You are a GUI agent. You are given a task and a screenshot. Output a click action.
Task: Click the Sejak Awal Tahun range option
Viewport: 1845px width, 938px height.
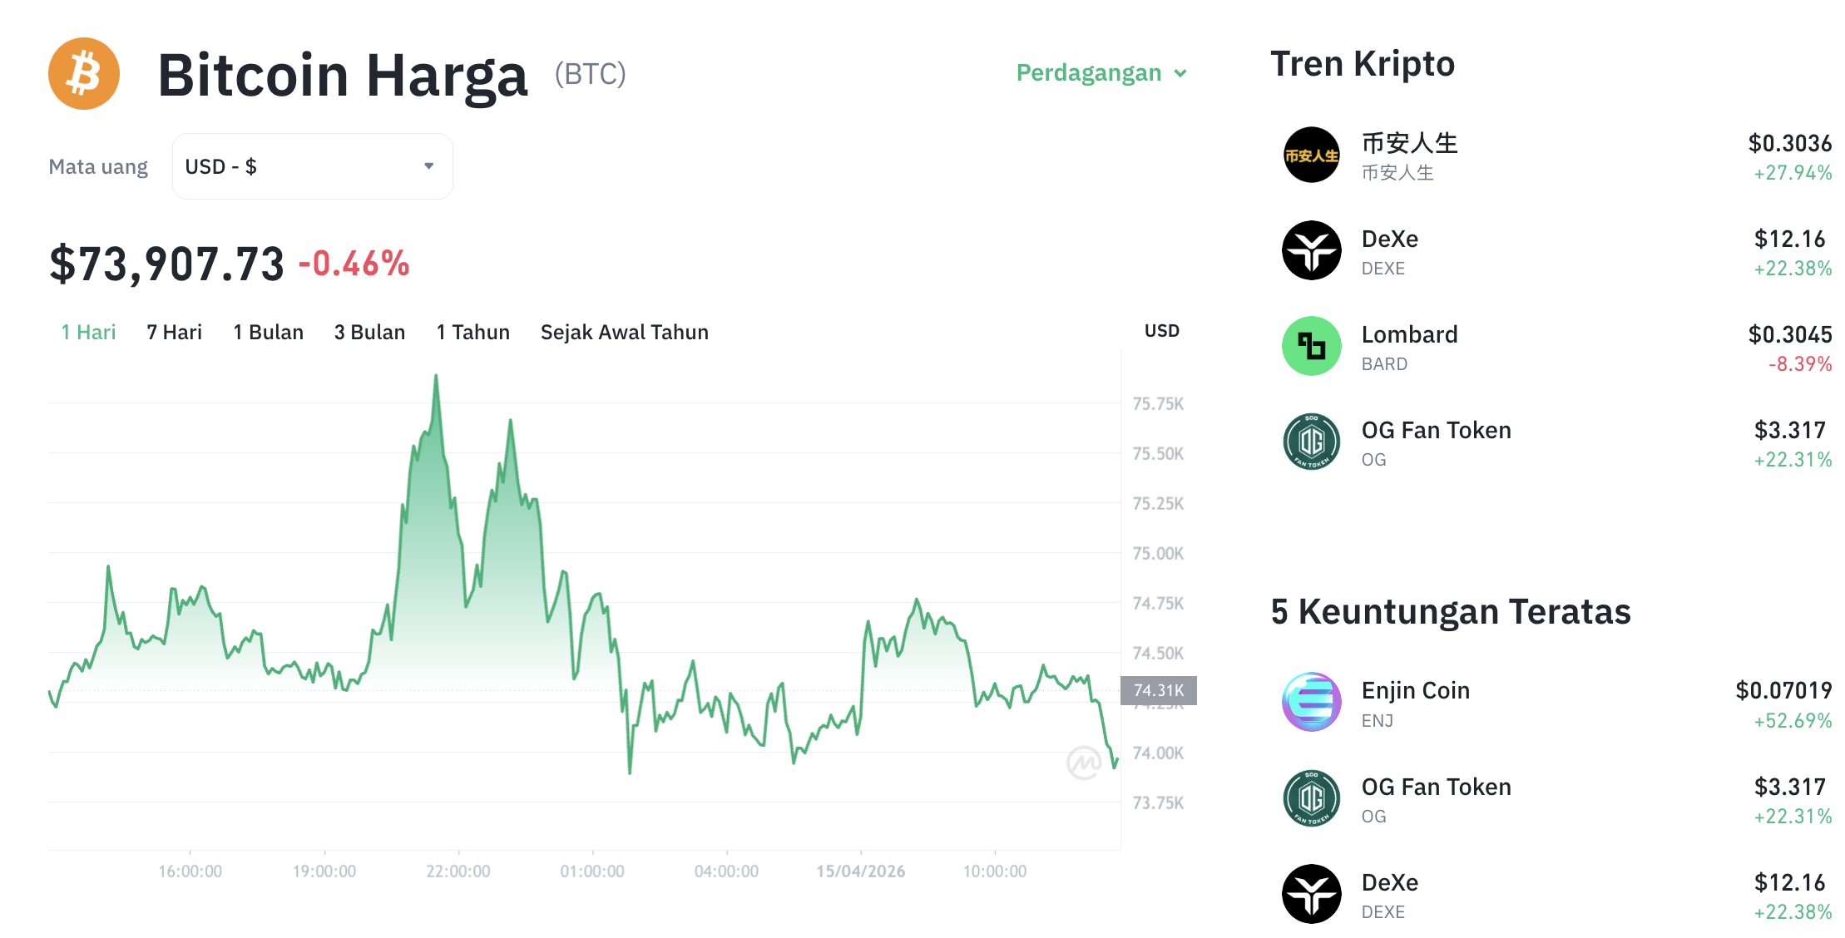(x=624, y=332)
